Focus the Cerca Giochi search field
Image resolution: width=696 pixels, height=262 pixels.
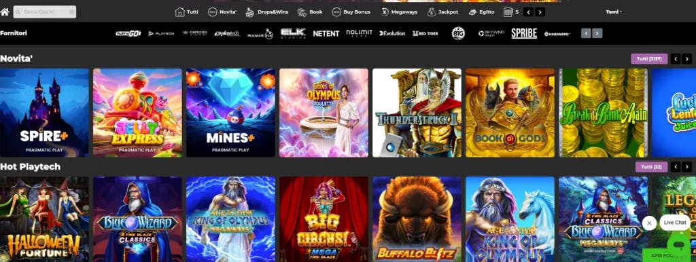[x=44, y=12]
